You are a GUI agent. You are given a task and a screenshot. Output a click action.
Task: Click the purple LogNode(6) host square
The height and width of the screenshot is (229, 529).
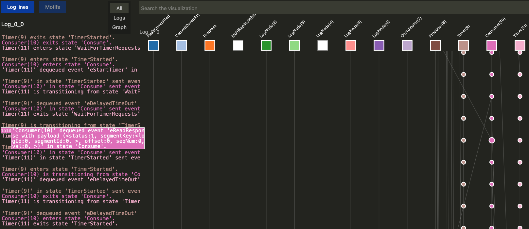379,45
